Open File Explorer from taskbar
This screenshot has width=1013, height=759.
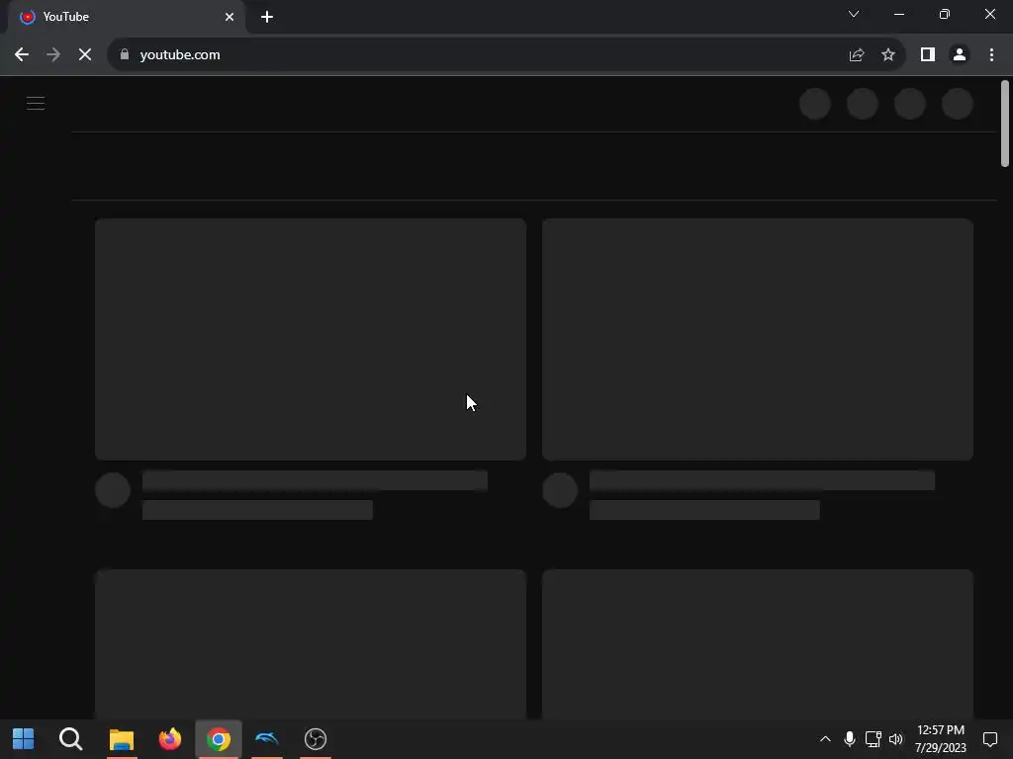click(x=122, y=739)
